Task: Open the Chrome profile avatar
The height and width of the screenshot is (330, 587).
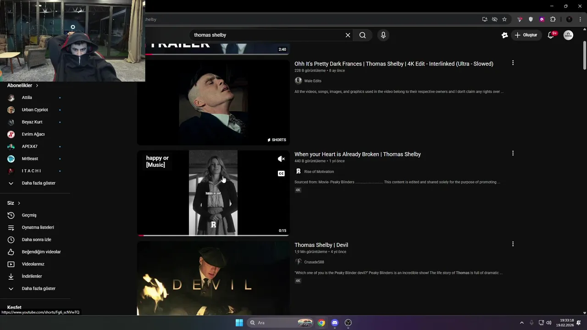Action: click(x=569, y=19)
